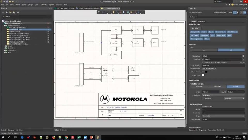Click the open folder icon in the quick access toolbar

[10, 2]
